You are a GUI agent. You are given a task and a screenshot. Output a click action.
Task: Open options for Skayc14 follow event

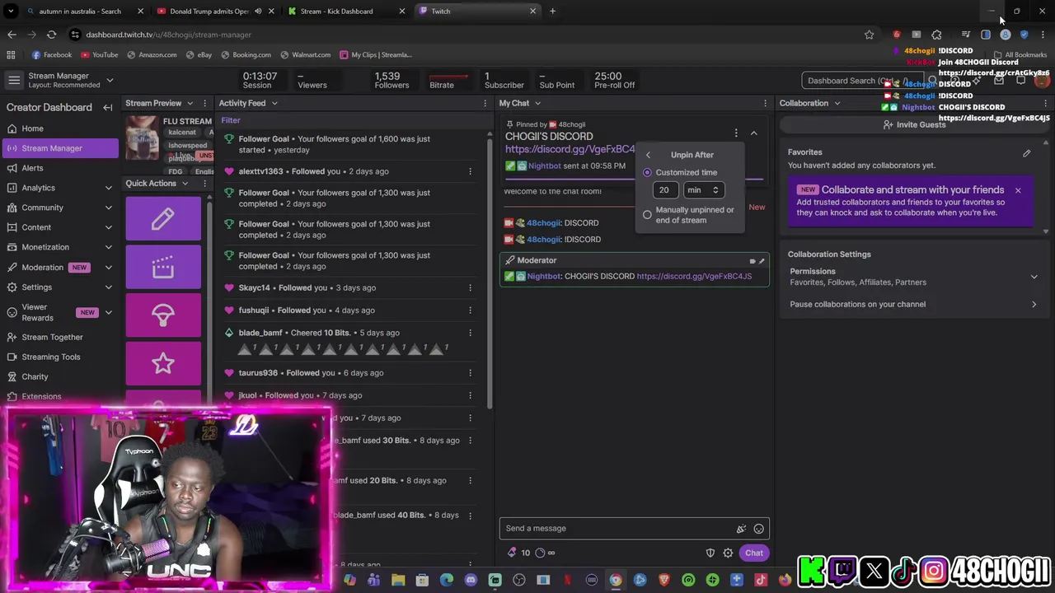coord(470,287)
